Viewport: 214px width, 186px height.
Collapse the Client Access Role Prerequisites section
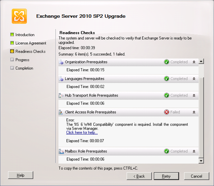point(194,112)
